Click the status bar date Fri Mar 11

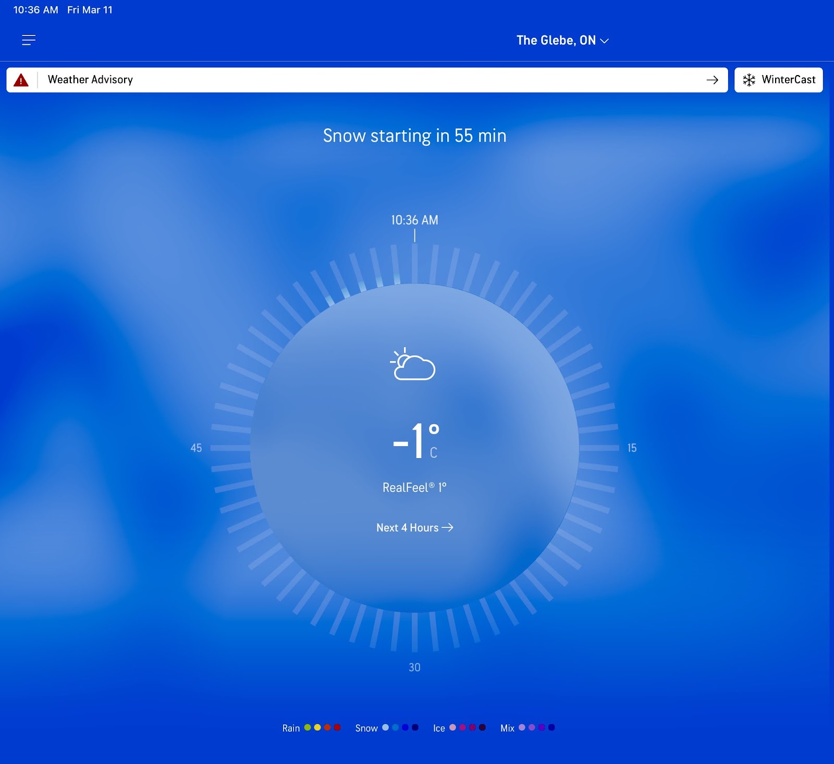click(x=90, y=10)
